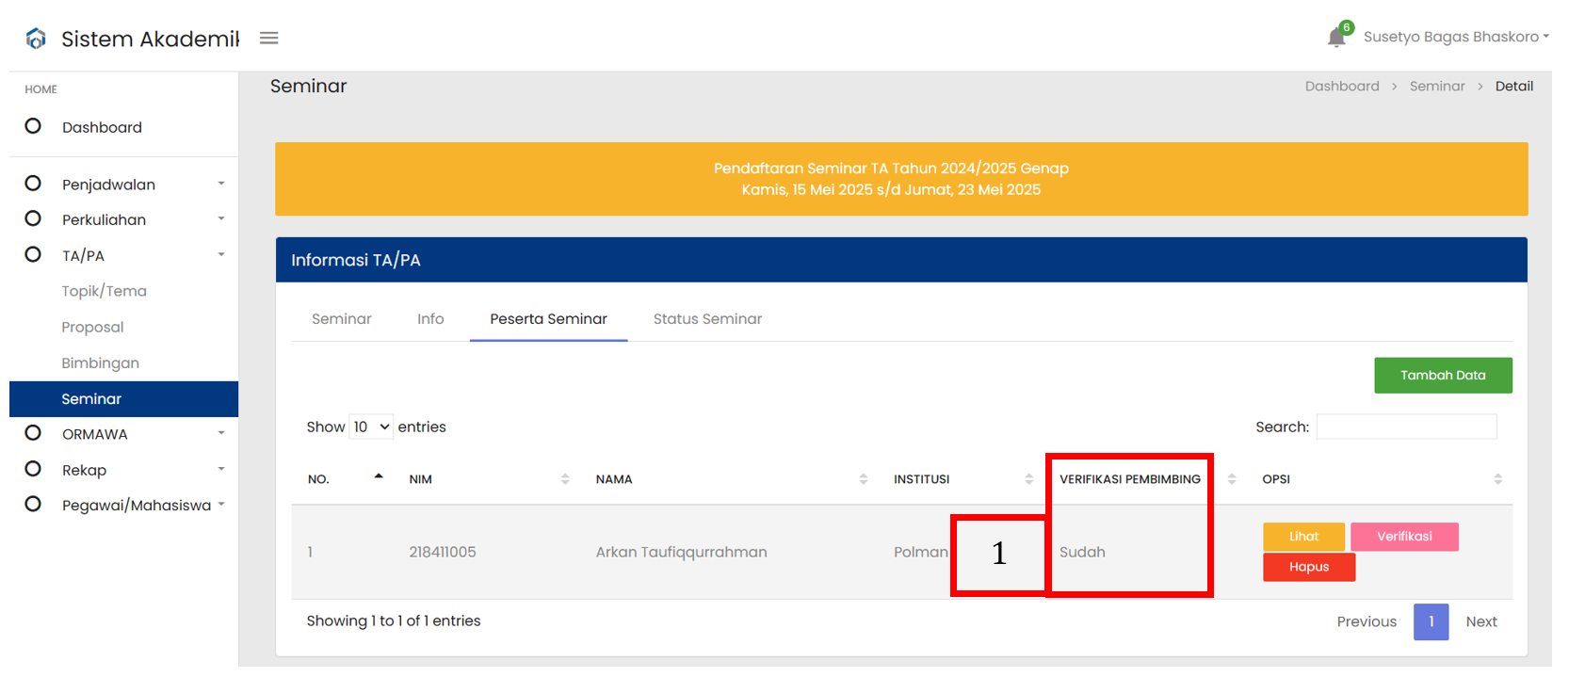Click the Search input field
The image size is (1569, 693).
tap(1406, 427)
